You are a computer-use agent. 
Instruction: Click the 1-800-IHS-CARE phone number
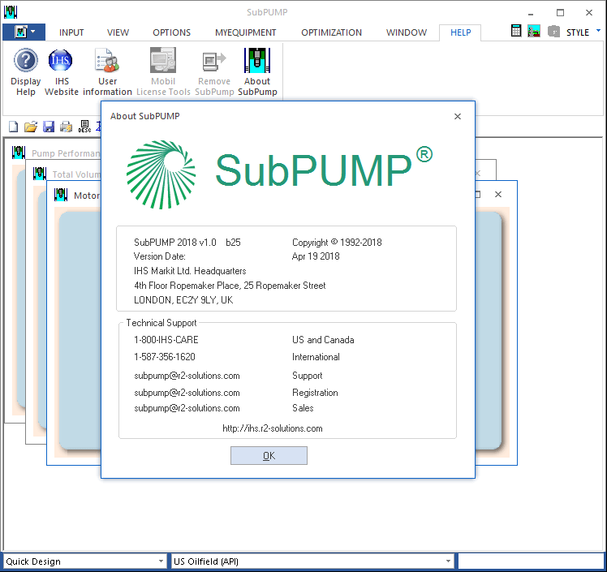point(166,340)
